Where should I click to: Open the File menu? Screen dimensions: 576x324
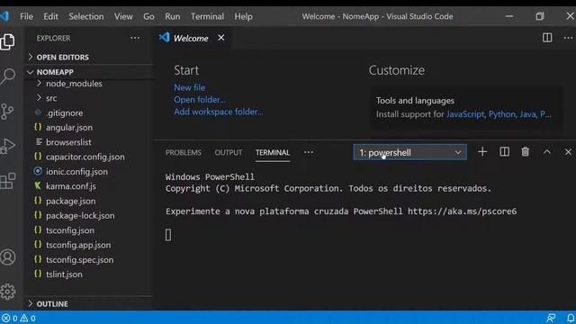[26, 16]
